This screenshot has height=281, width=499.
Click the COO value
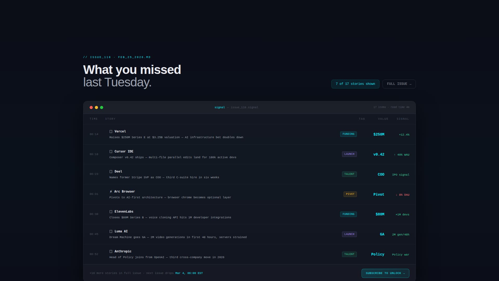(381, 175)
